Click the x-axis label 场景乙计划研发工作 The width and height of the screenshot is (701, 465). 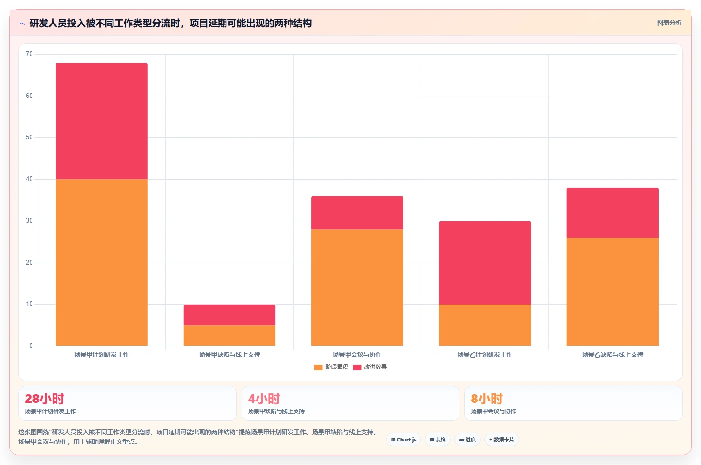coord(485,354)
